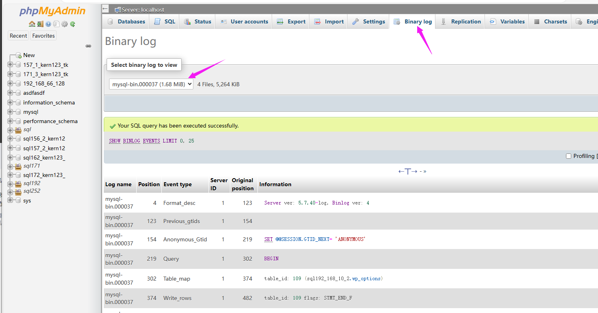Image resolution: width=598 pixels, height=313 pixels.
Task: Click the chain link icon in the navigation panel
Action: pos(88,46)
